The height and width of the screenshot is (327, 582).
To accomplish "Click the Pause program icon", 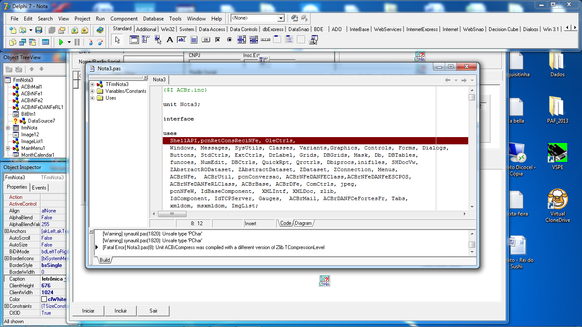I will pos(77,42).
